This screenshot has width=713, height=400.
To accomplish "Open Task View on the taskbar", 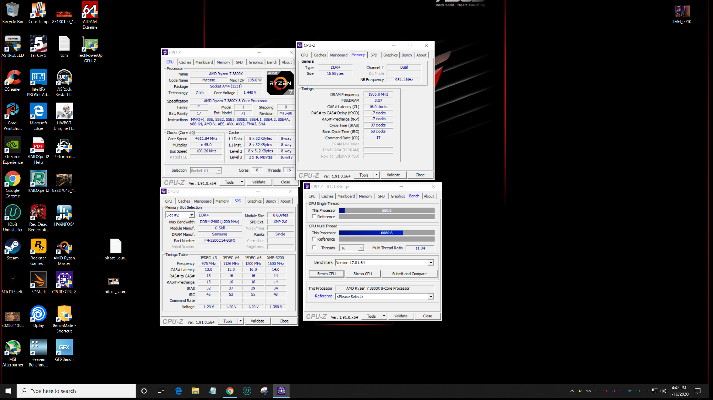I will (x=161, y=391).
